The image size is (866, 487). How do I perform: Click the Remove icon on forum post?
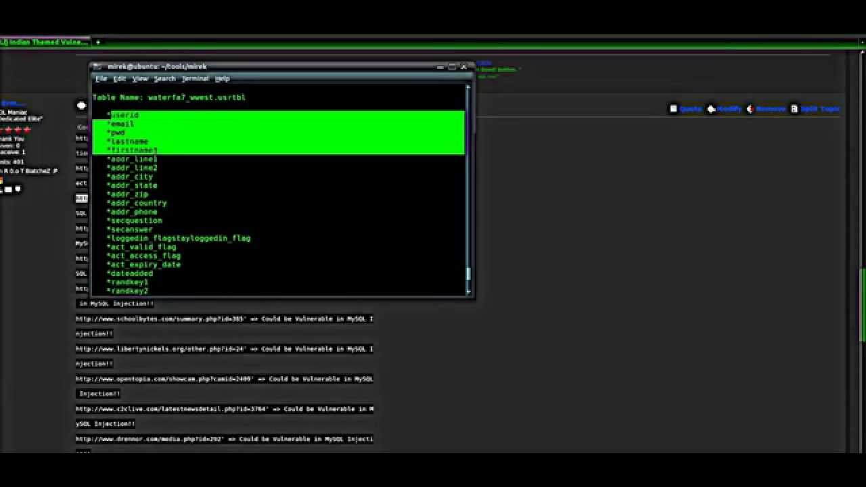click(x=750, y=108)
